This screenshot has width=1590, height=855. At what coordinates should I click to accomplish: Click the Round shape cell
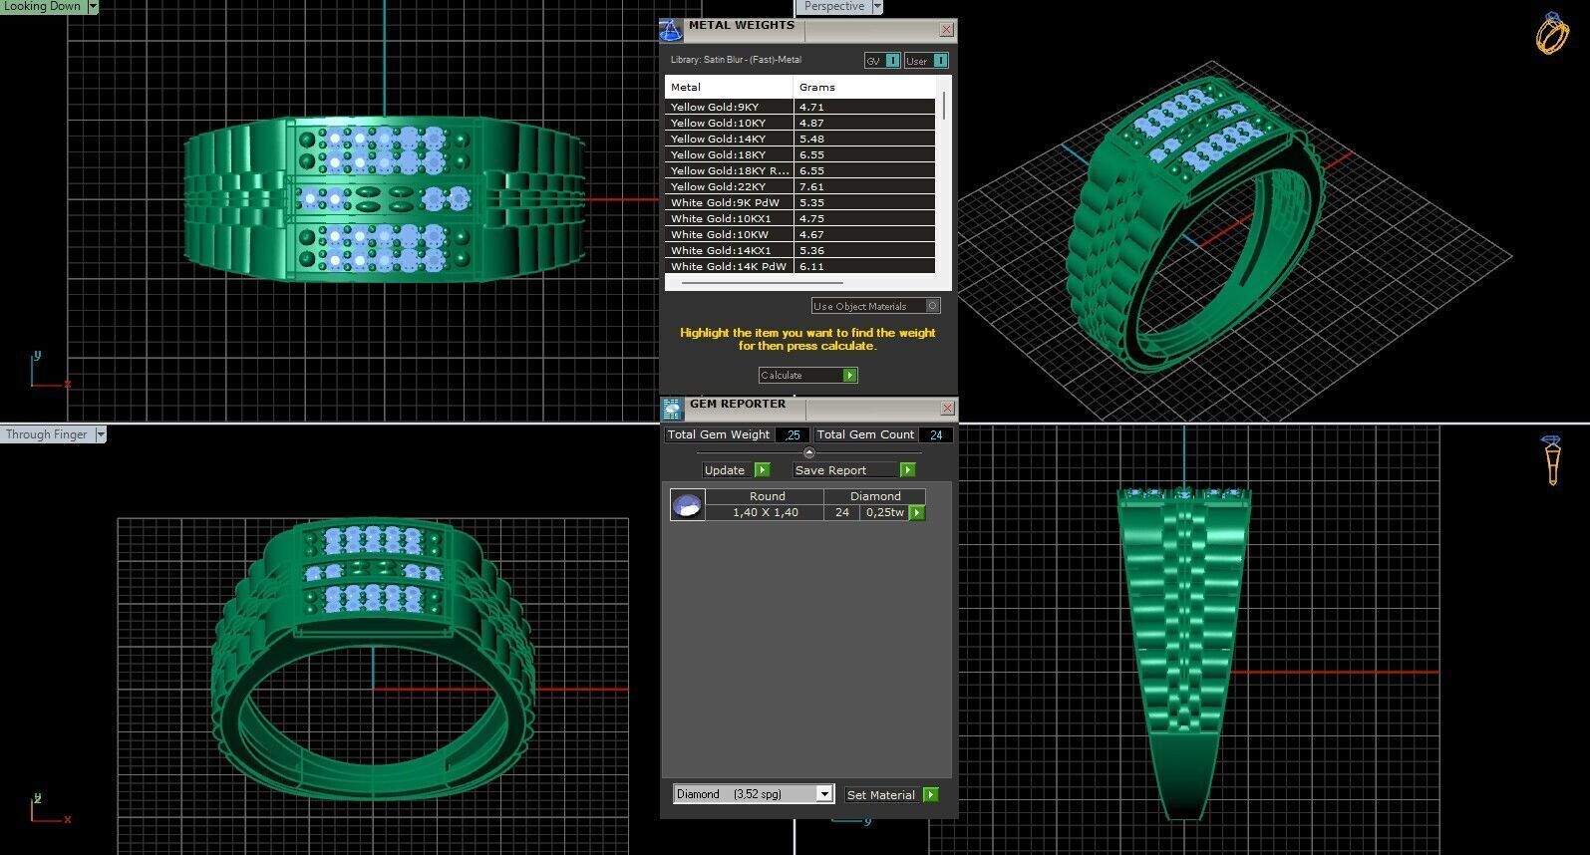tap(766, 496)
